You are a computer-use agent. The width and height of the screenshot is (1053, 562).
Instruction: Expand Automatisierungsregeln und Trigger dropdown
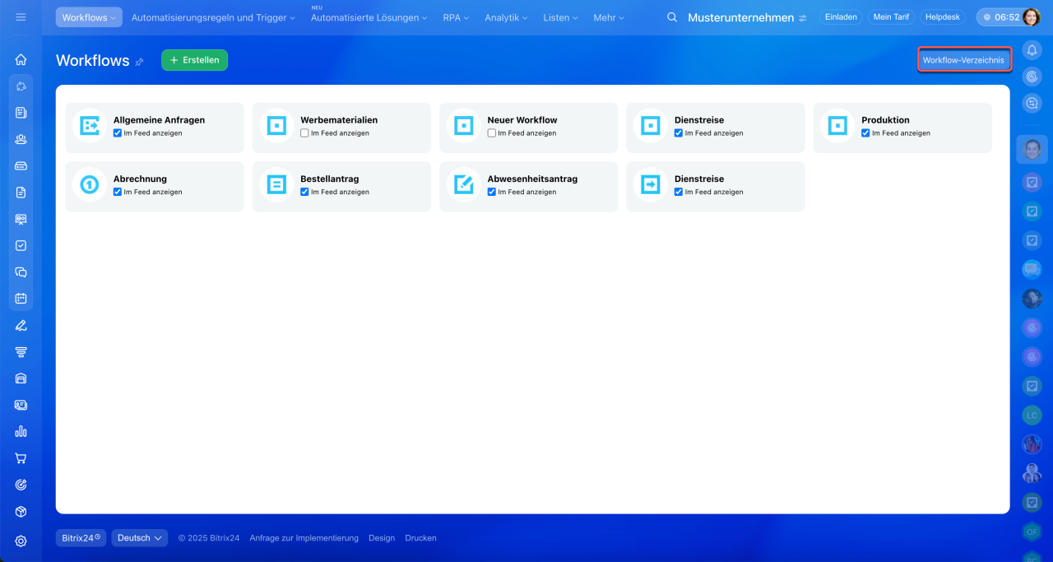(x=212, y=17)
